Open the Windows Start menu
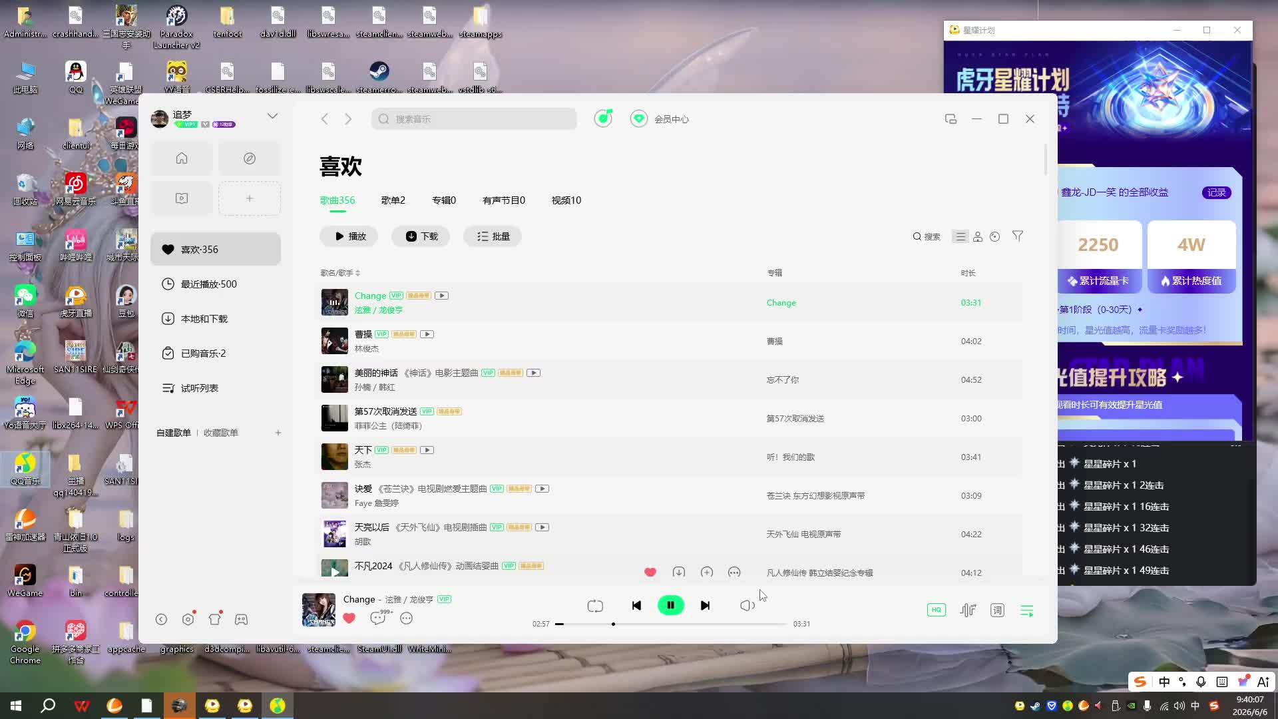Image resolution: width=1278 pixels, height=719 pixels. 16,706
